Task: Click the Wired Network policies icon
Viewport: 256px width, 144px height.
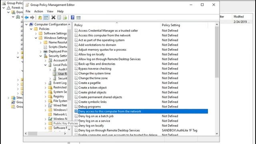Action: point(50,105)
